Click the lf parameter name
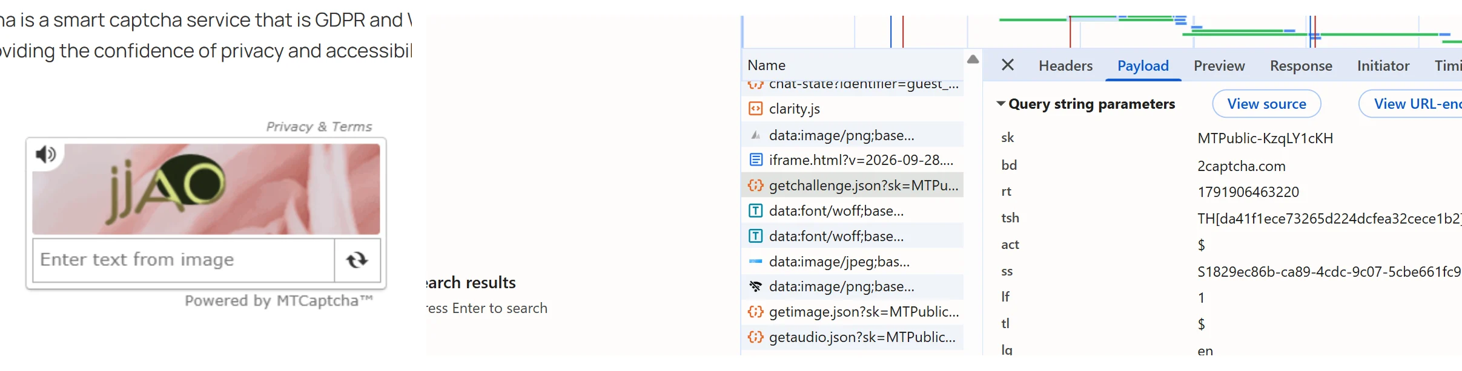The image size is (1462, 371). [1005, 297]
